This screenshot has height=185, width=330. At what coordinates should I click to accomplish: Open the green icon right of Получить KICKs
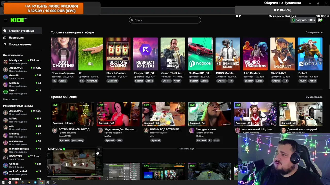point(320,20)
